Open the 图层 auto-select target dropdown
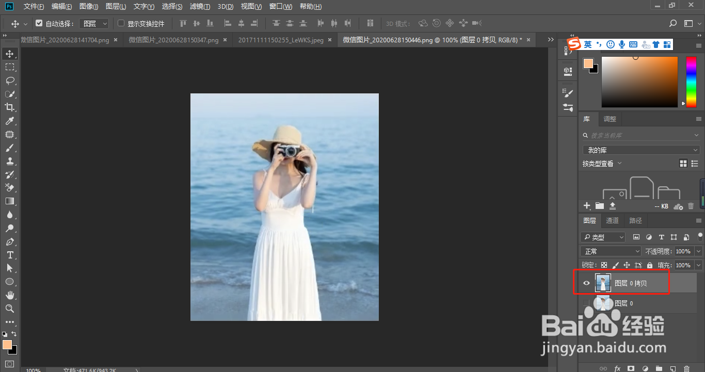 95,24
